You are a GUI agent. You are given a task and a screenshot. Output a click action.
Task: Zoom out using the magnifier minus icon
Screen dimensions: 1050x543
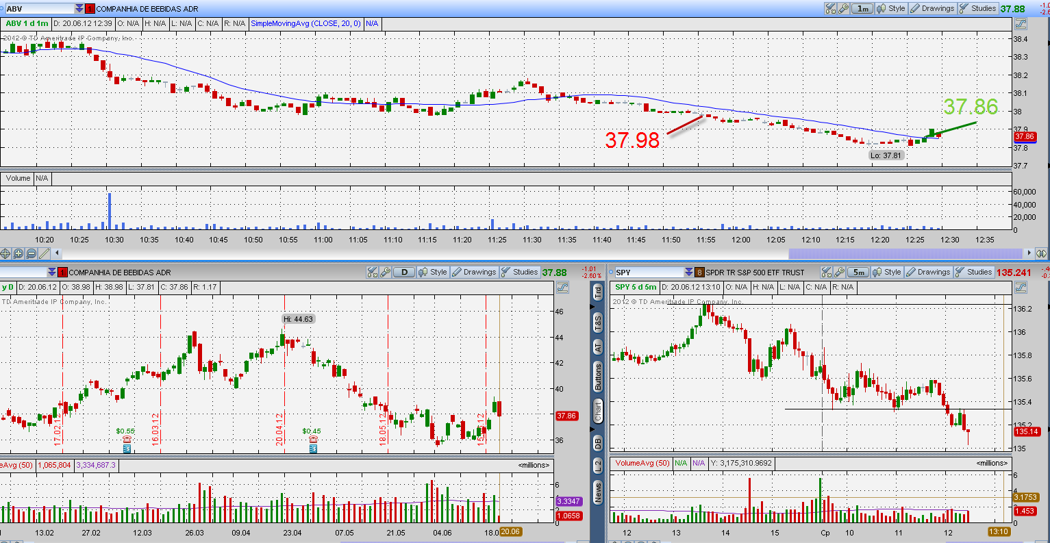(x=32, y=253)
